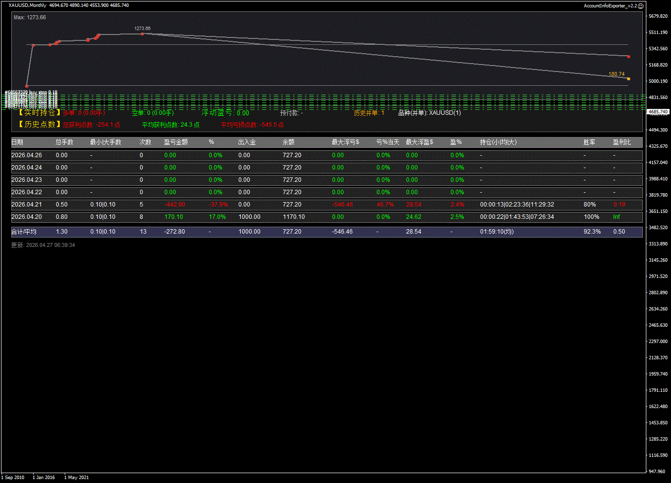Click the 胜率 column header
Screen dimensions: 671x483
point(589,142)
